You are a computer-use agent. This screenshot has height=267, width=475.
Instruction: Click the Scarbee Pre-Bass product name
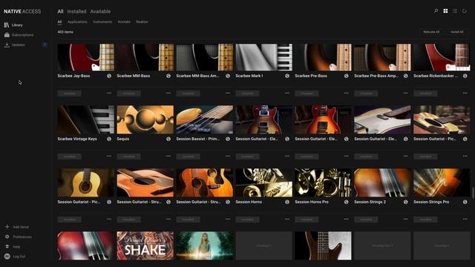pyautogui.click(x=311, y=76)
